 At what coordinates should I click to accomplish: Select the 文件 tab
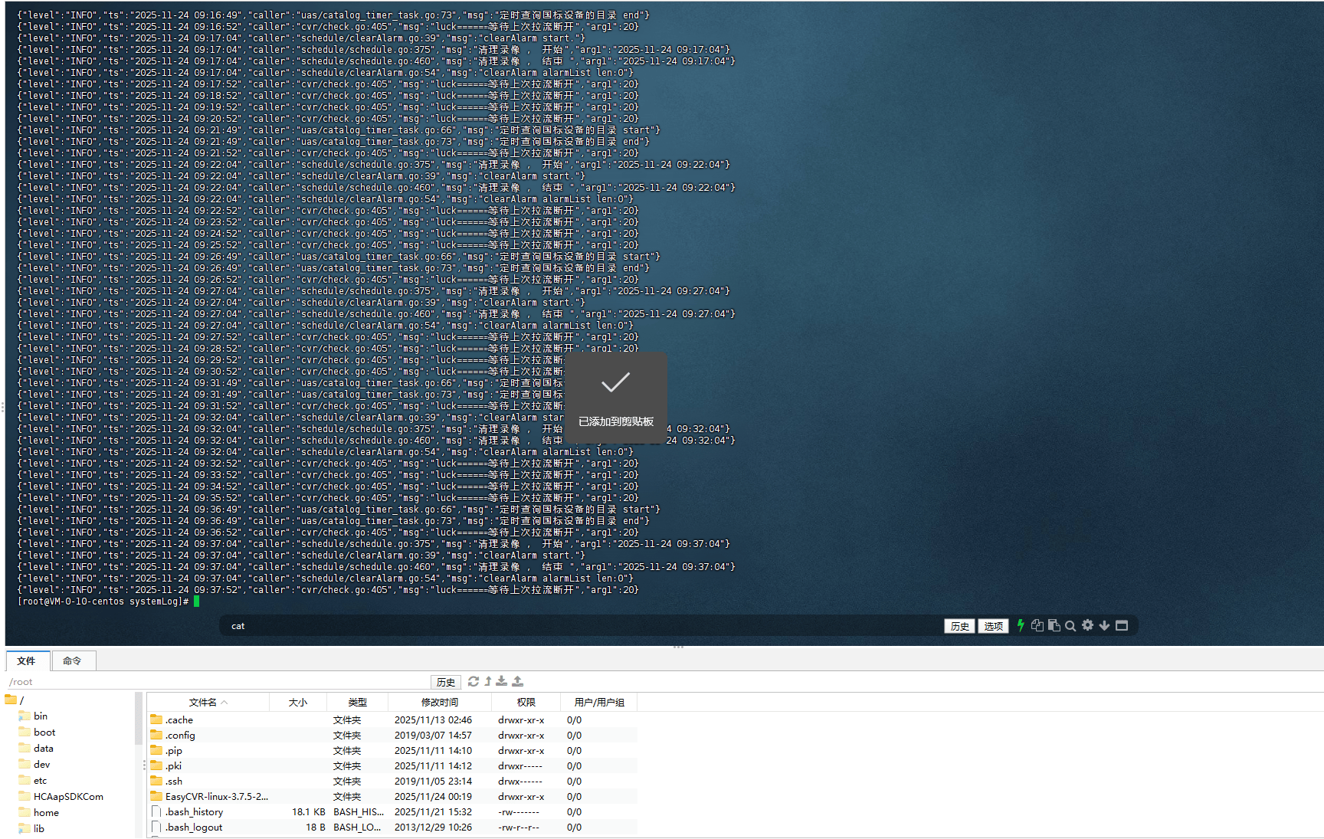click(27, 660)
